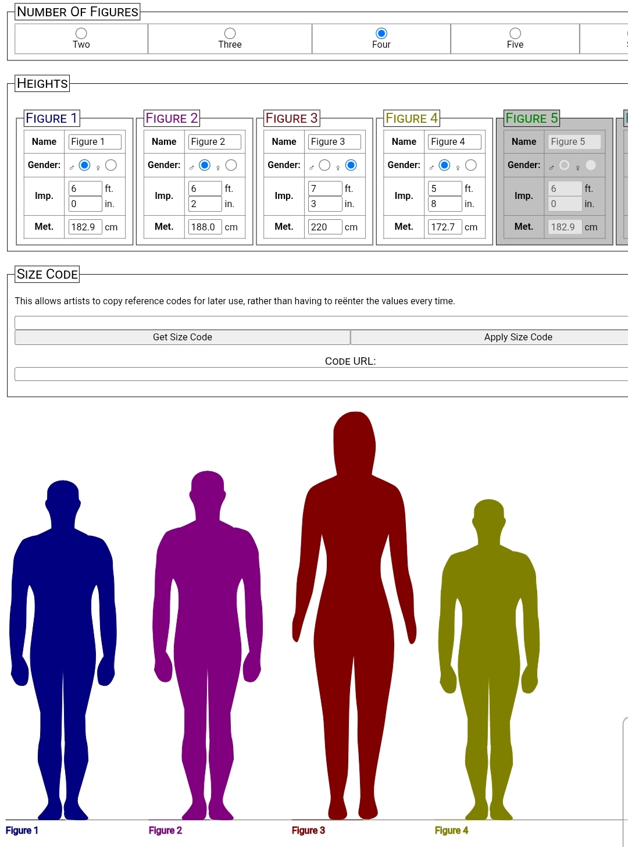Click the Get Size Code button
Viewport: 628px width, 847px height.
point(183,337)
